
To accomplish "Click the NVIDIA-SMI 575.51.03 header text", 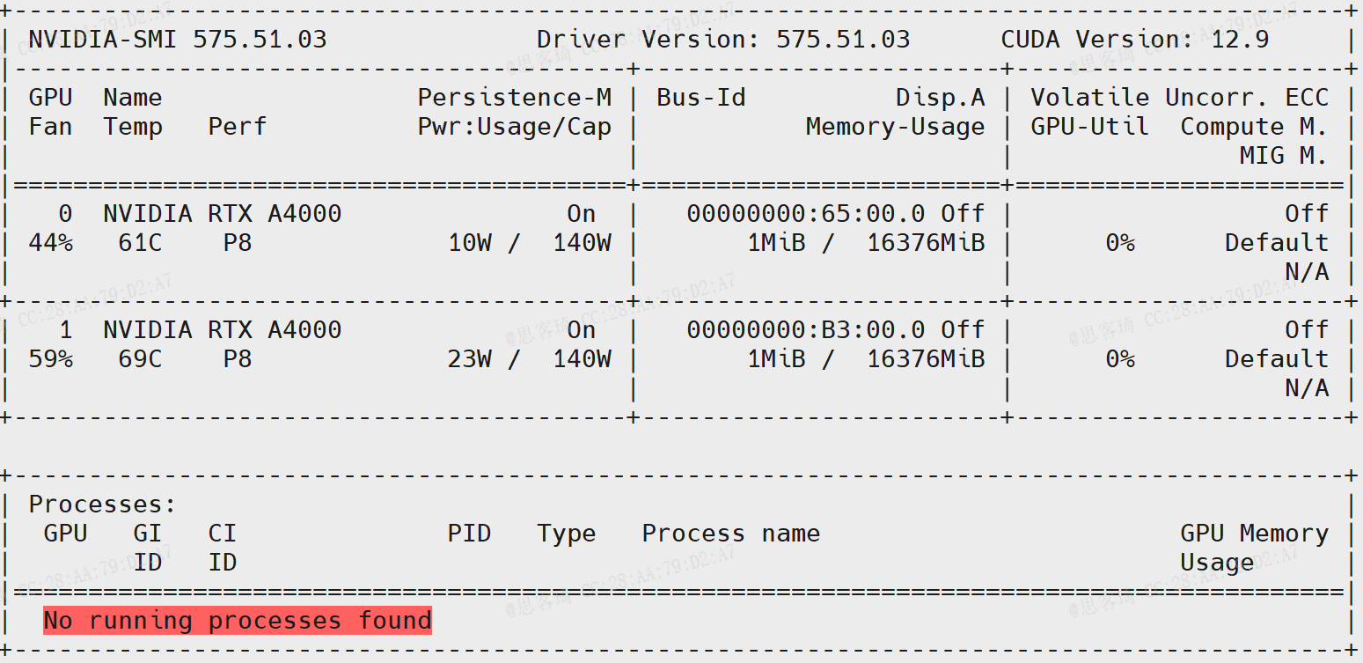I will (x=178, y=40).
